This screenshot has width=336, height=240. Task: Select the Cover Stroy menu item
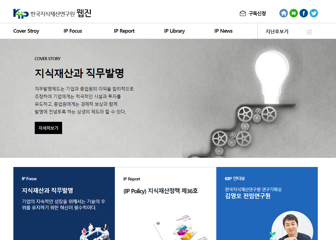pyautogui.click(x=26, y=31)
